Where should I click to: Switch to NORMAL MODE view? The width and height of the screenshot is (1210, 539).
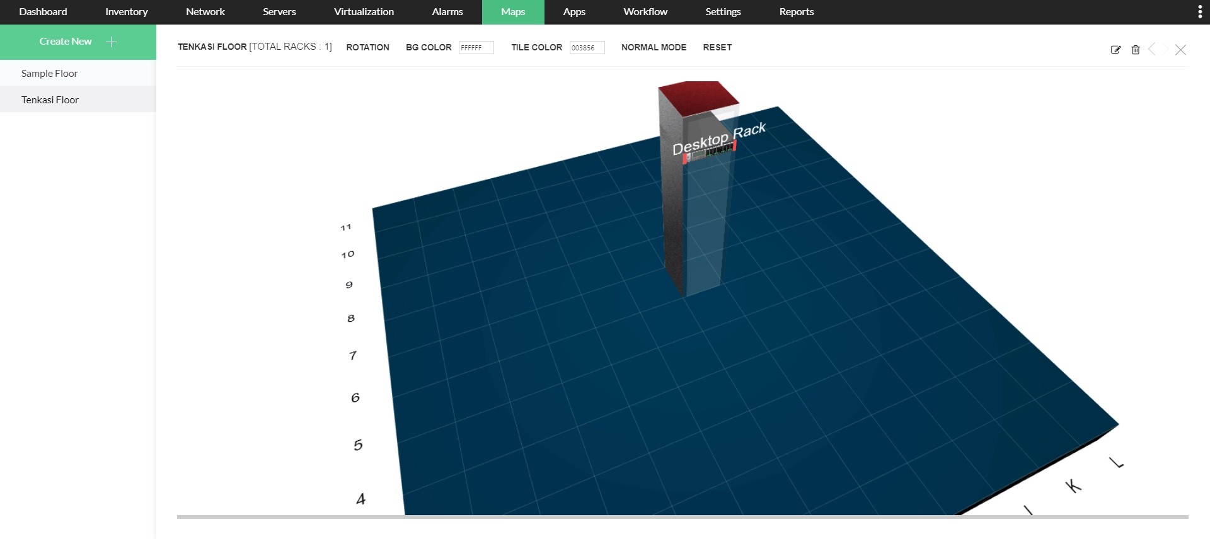654,47
